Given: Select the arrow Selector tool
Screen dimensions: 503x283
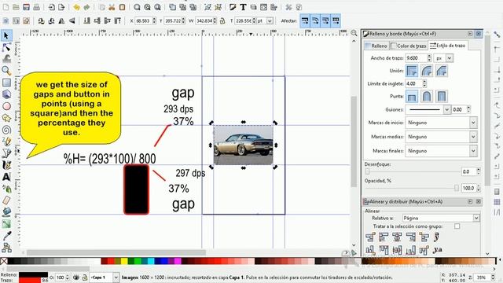Looking at the screenshot, I should [x=6, y=35].
